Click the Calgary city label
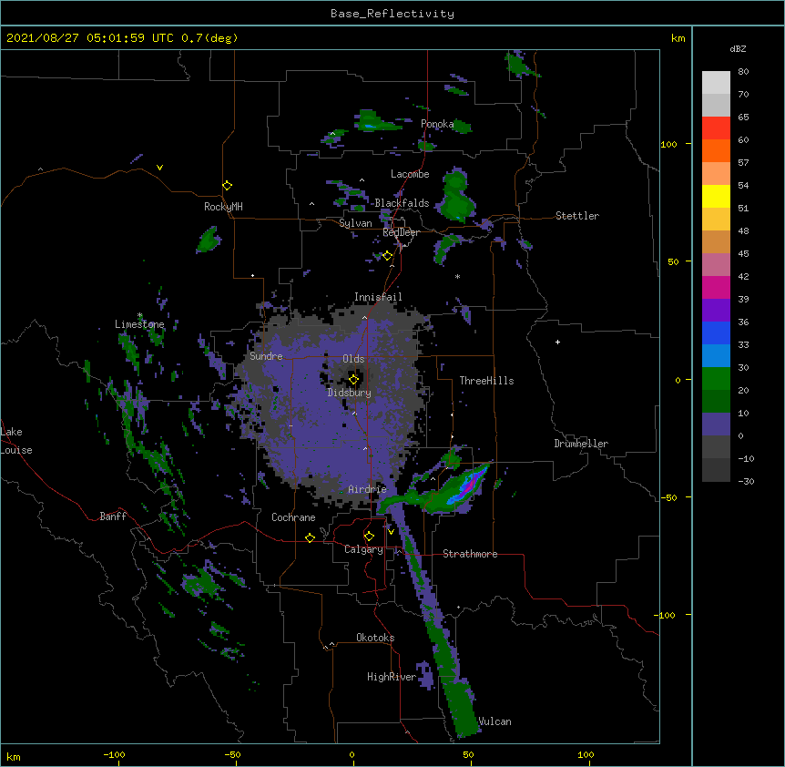This screenshot has width=785, height=767. (363, 549)
